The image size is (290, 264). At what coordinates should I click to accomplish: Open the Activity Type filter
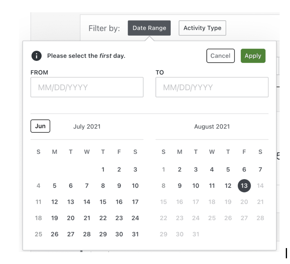click(x=202, y=28)
